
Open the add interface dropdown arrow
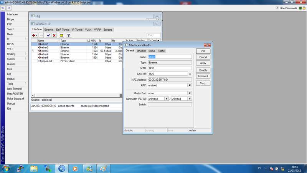point(36,35)
